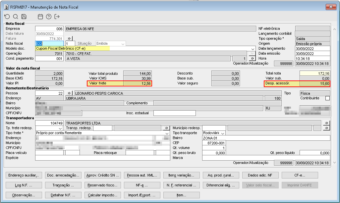340x203 pixels.
Task: Click the undo/refresh arrow toolbar icon
Action: click(7, 17)
